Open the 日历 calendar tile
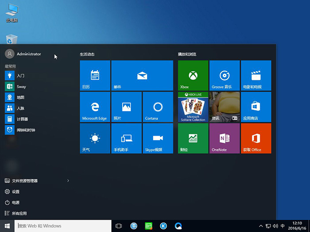Screen dimensions: 310x232 point(95,76)
